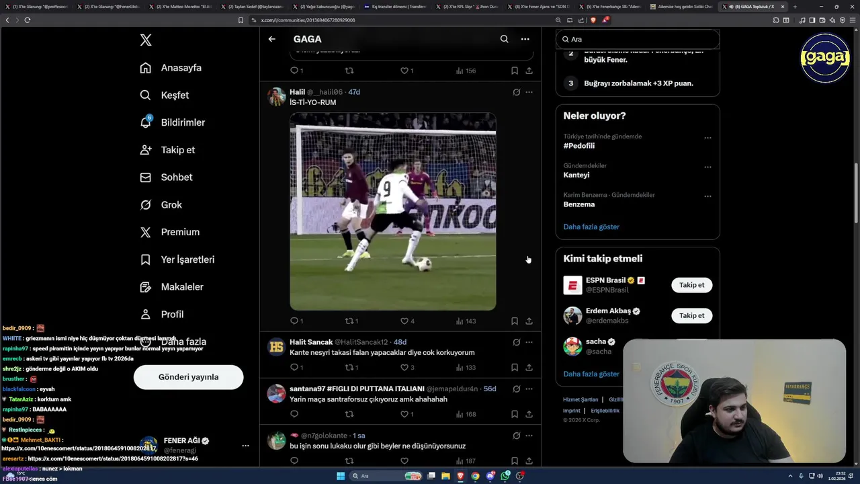Image resolution: width=860 pixels, height=484 pixels.
Task: Open a new browser tab
Action: (795, 7)
